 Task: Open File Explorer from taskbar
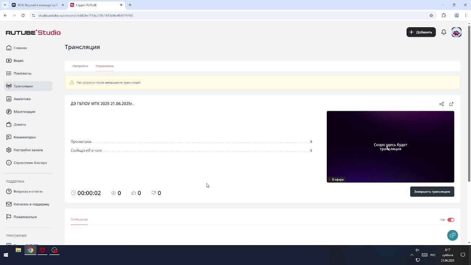(18, 250)
